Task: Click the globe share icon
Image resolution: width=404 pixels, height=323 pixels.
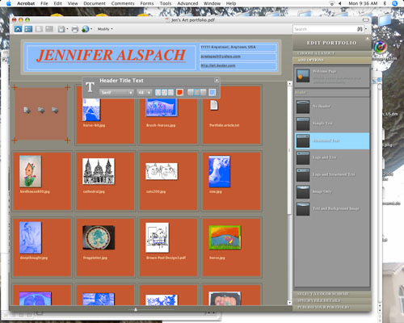Action: click(x=86, y=29)
